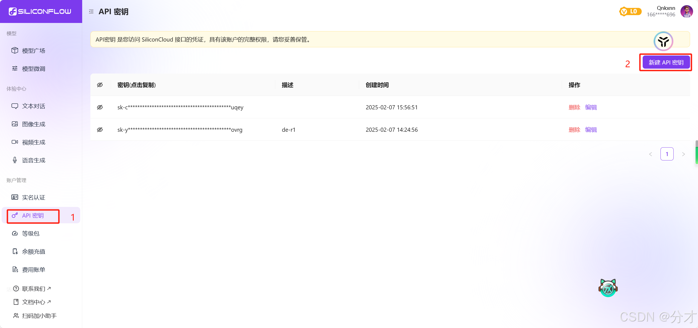
Task: Click the L0 level badge
Action: [630, 11]
